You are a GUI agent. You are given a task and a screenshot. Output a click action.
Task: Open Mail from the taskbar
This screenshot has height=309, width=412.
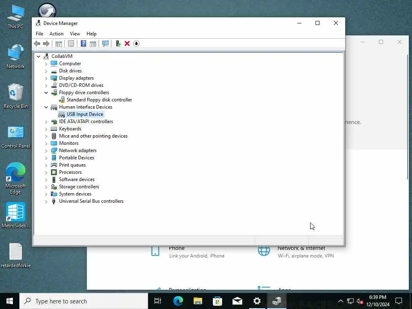tap(237, 301)
